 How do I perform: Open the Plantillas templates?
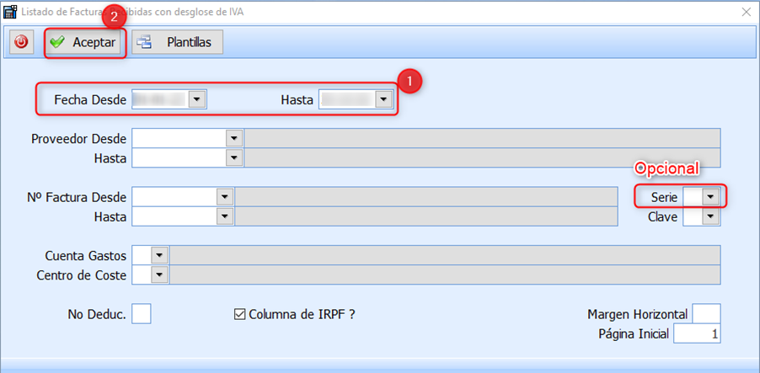178,42
